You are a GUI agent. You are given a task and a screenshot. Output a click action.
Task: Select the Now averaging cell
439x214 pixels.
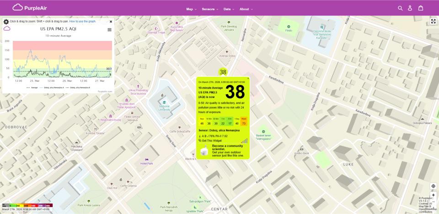point(202,121)
